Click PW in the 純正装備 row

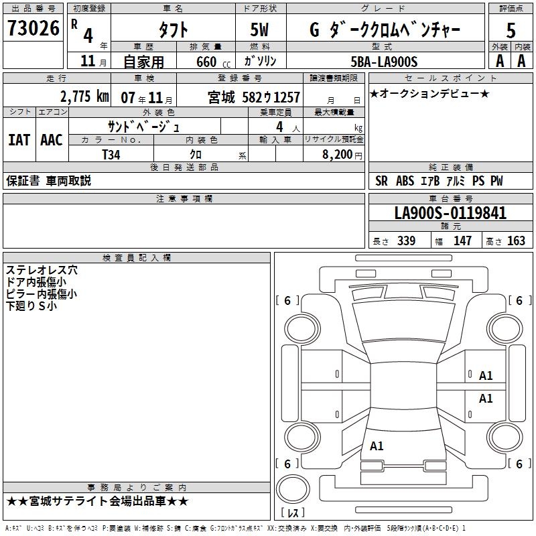coord(496,181)
